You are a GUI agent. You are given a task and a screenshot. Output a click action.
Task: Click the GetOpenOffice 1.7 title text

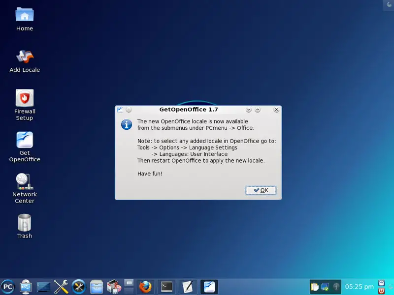pyautogui.click(x=189, y=109)
